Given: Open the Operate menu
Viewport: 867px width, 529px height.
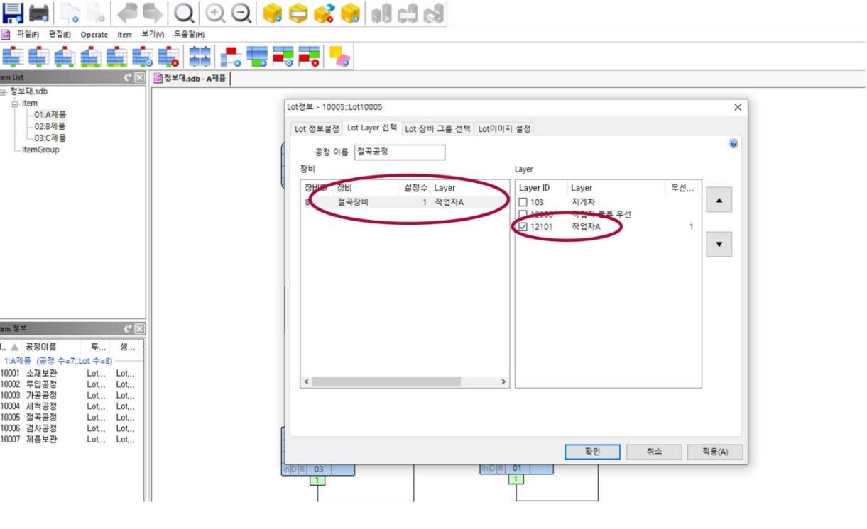Looking at the screenshot, I should (94, 35).
